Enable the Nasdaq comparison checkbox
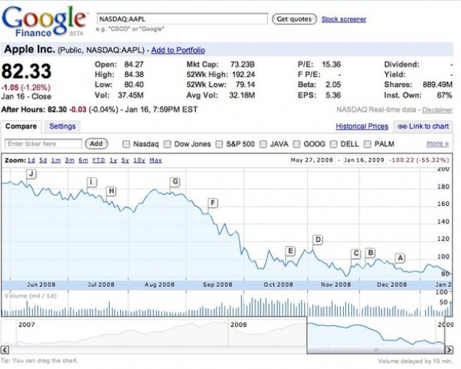The image size is (461, 369). [126, 144]
